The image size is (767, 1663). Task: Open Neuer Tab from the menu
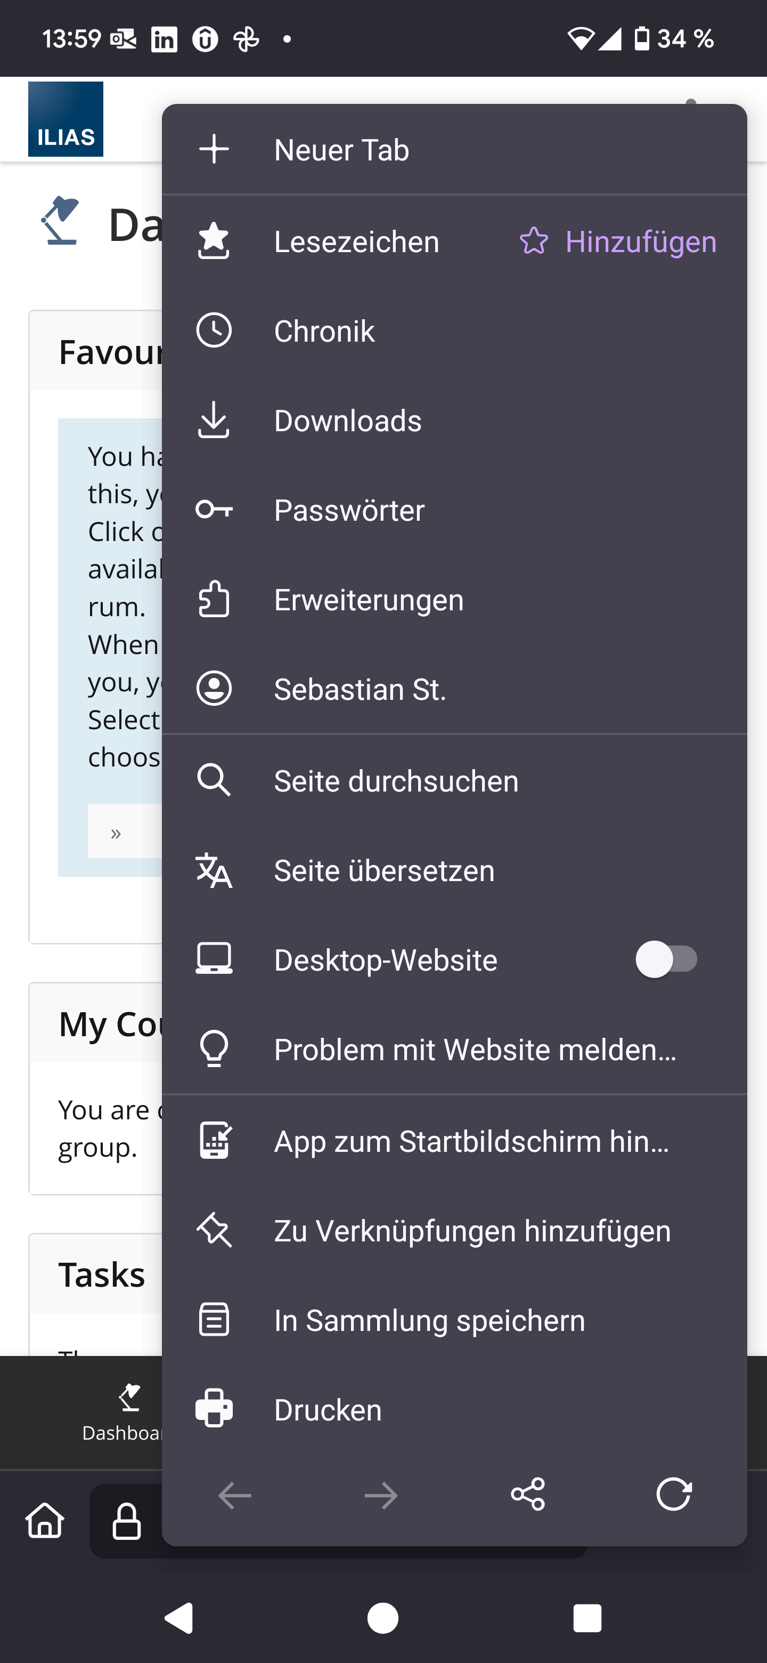(x=341, y=150)
